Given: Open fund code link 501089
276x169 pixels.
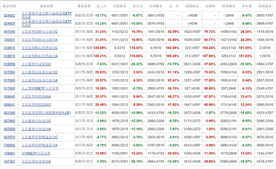Looking at the screenshot, I should click(9, 113).
